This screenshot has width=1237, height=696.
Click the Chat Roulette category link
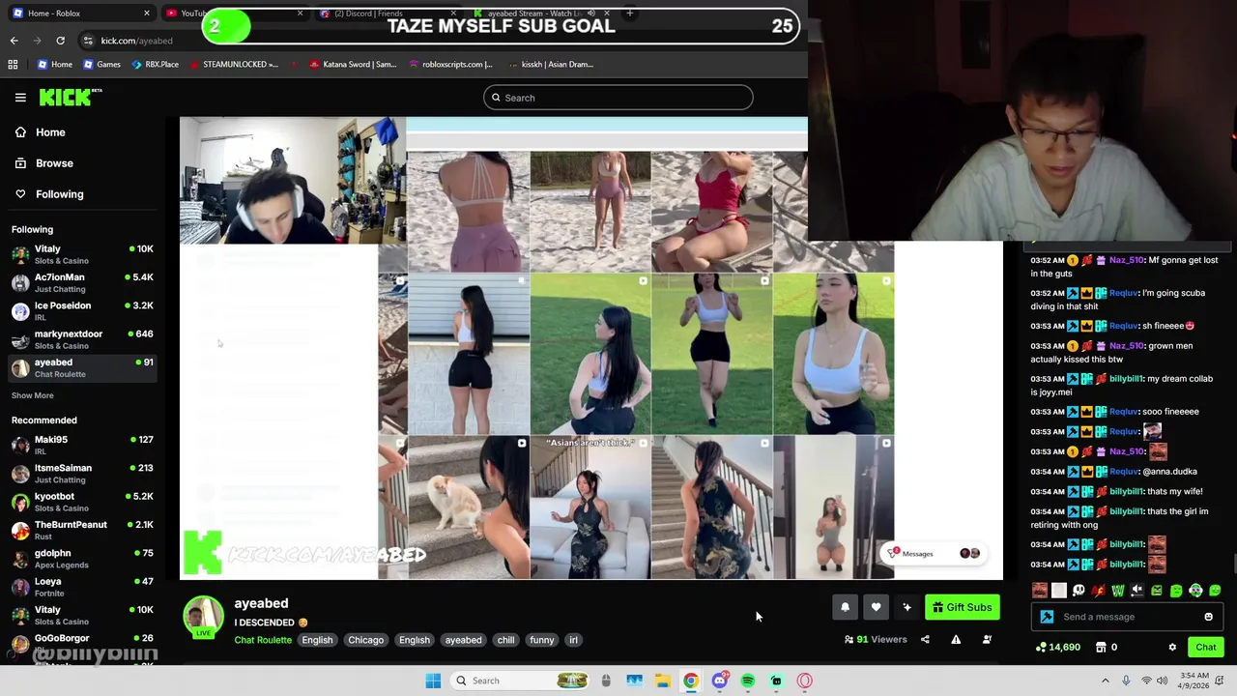pos(263,640)
